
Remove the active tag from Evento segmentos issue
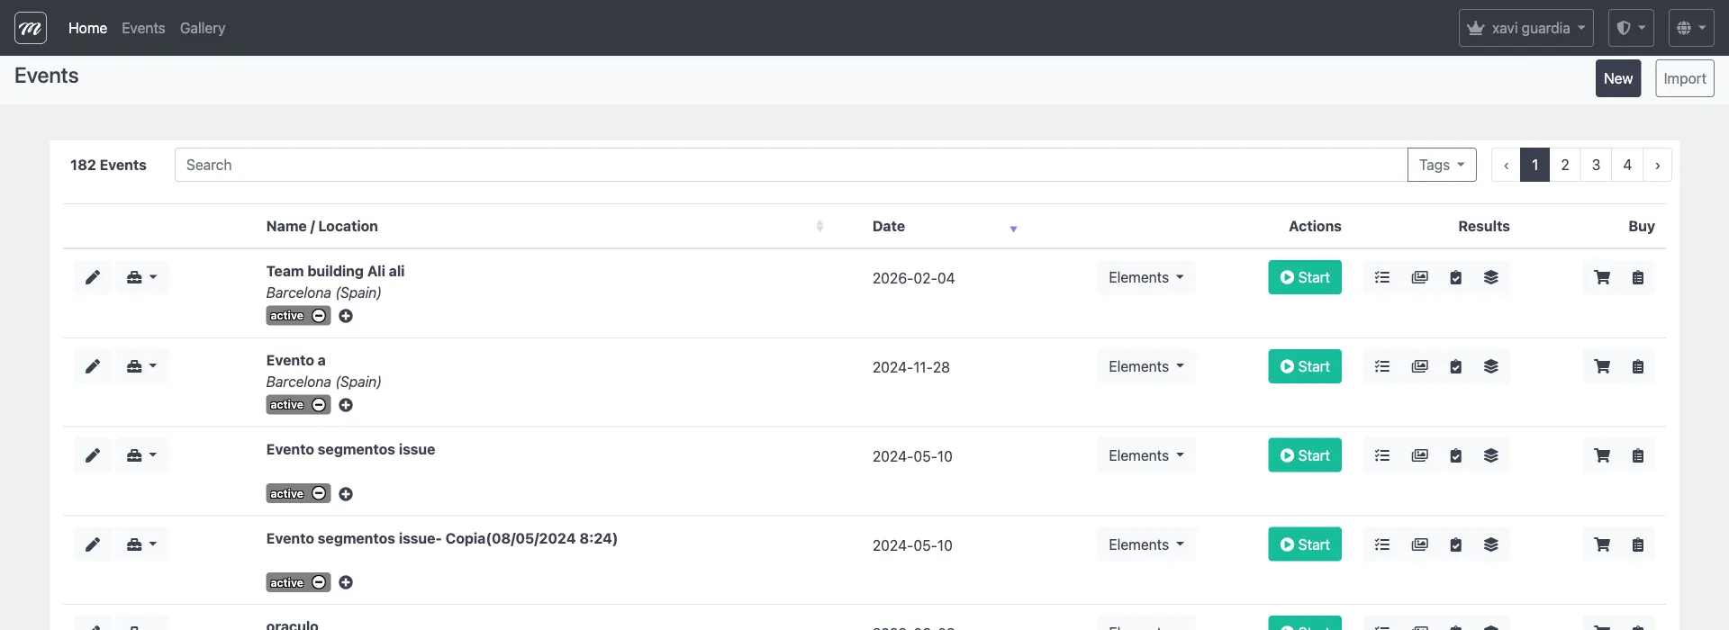pos(319,494)
